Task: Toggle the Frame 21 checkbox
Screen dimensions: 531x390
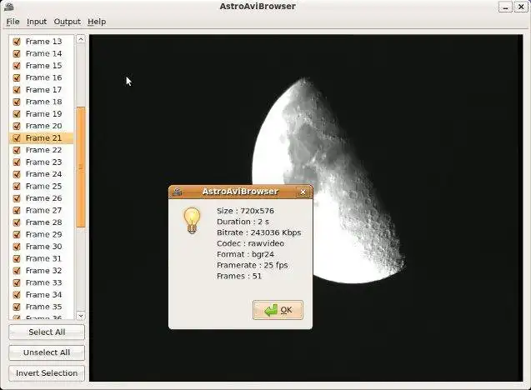Action: [17, 137]
